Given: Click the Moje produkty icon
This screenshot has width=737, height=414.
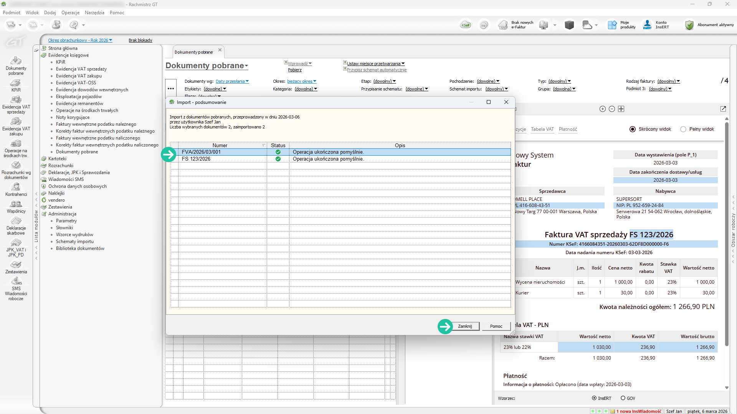Looking at the screenshot, I should 612,25.
